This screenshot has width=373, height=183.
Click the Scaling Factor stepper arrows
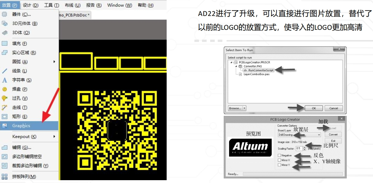tap(305, 149)
